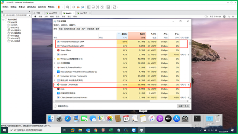Switch to Unity mode toolbar icon
The width and height of the screenshot is (238, 134).
pyautogui.click(x=102, y=7)
